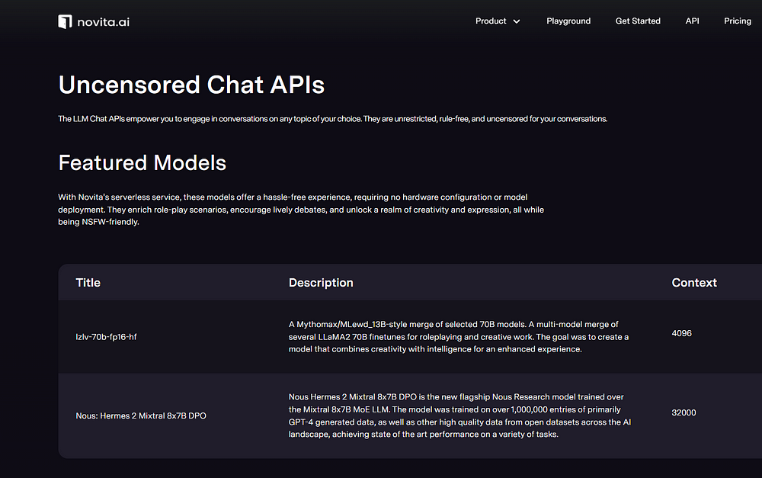This screenshot has height=478, width=762.
Task: Open the Nous: Hermes 2 Mixtral model entry
Action: click(x=141, y=415)
